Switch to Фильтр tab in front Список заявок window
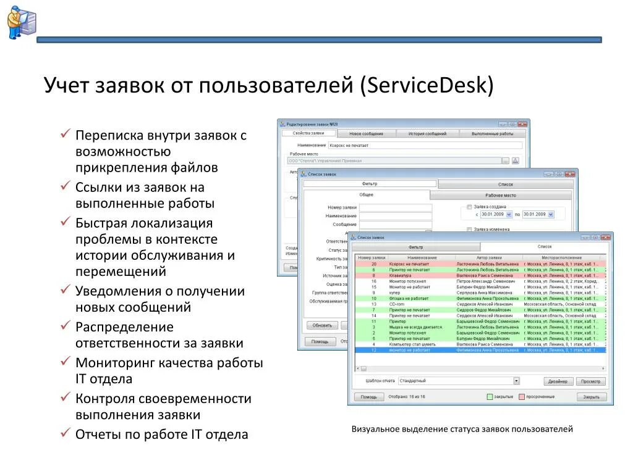The image size is (633, 474). pyautogui.click(x=416, y=247)
